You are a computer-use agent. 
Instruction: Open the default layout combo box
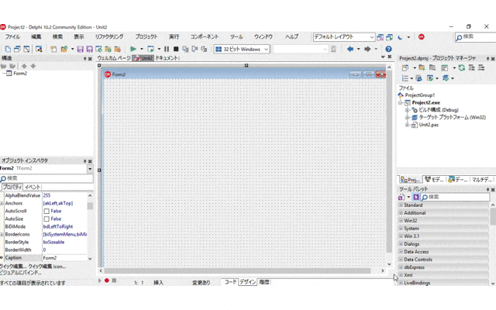pyautogui.click(x=344, y=37)
